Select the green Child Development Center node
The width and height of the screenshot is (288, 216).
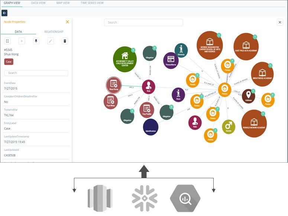(x=125, y=59)
